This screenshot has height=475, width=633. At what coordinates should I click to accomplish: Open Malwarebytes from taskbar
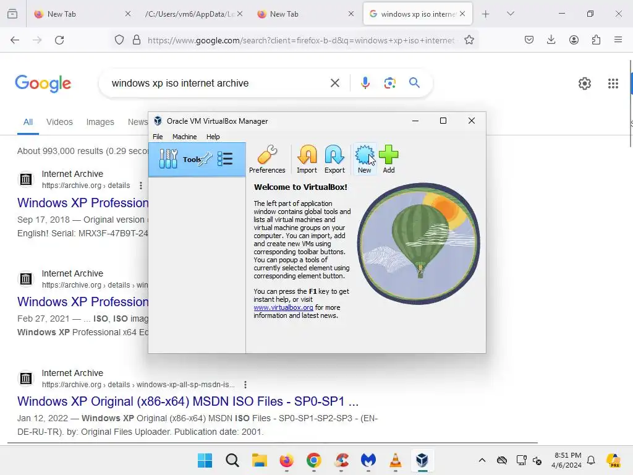[x=368, y=460]
